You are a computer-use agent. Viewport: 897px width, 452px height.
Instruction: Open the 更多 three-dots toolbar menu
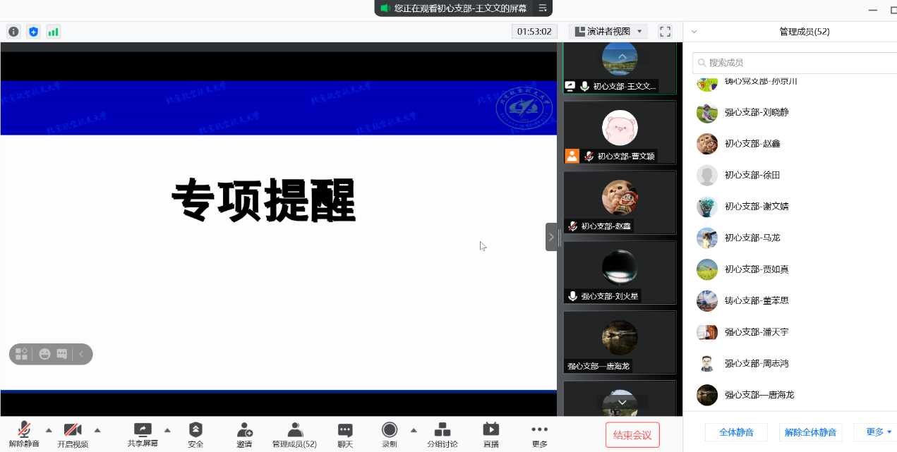pyautogui.click(x=539, y=434)
